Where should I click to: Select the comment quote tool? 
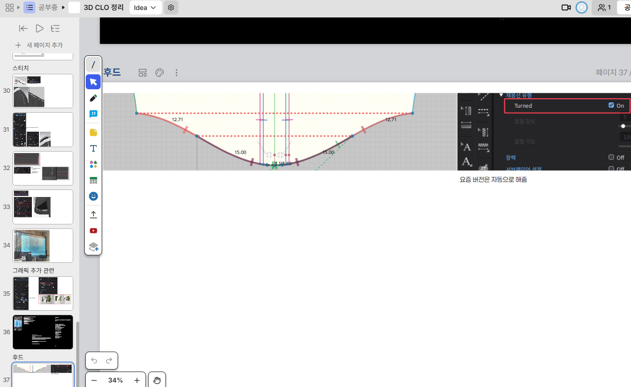pos(93,114)
